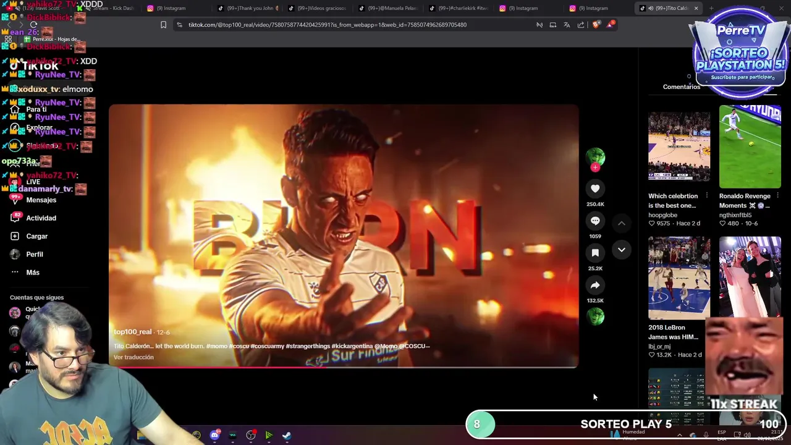Image resolution: width=791 pixels, height=445 pixels.
Task: Close the active Tito Calderón tab
Action: (696, 8)
